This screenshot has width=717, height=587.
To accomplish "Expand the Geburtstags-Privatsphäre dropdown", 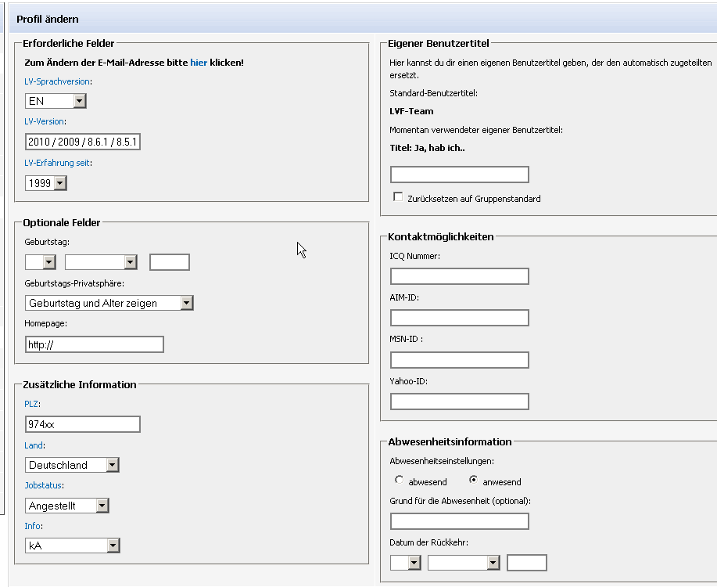I will click(x=109, y=303).
